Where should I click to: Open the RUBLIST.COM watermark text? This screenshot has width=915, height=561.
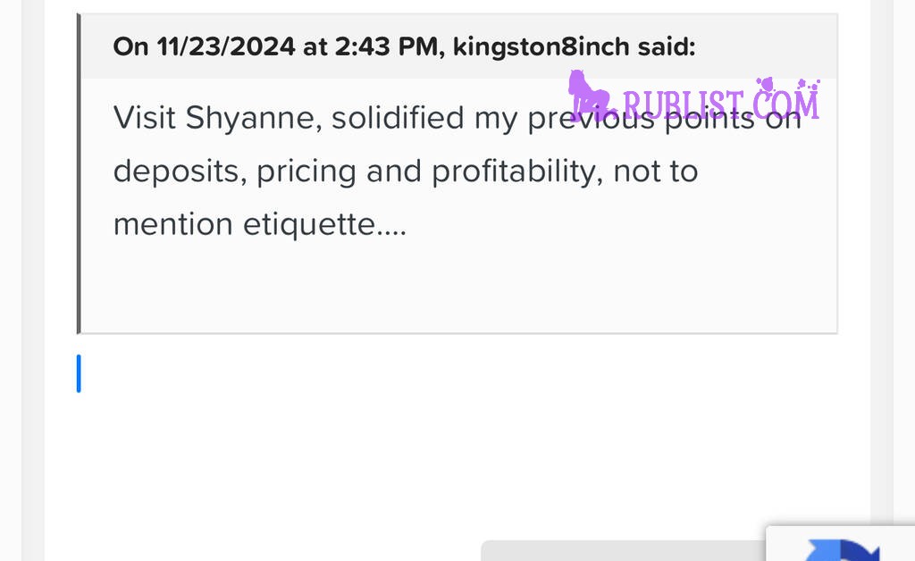click(x=721, y=104)
